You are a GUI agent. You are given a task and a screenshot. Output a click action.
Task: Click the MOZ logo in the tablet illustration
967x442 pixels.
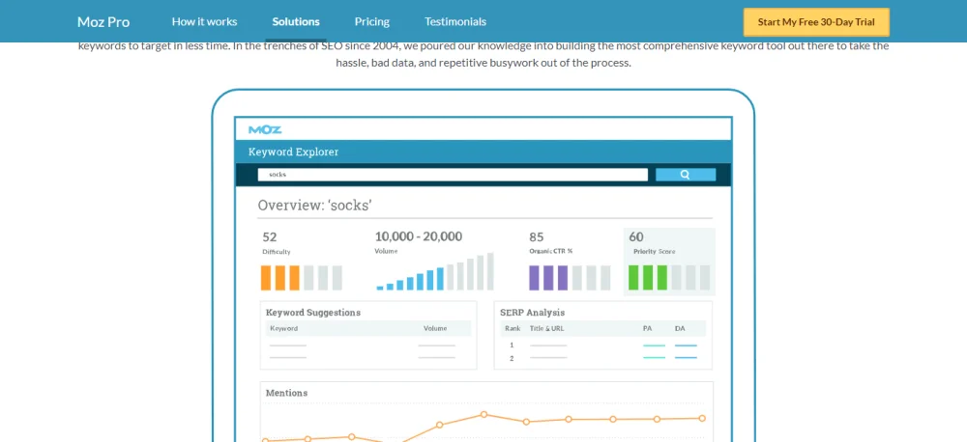tap(265, 129)
